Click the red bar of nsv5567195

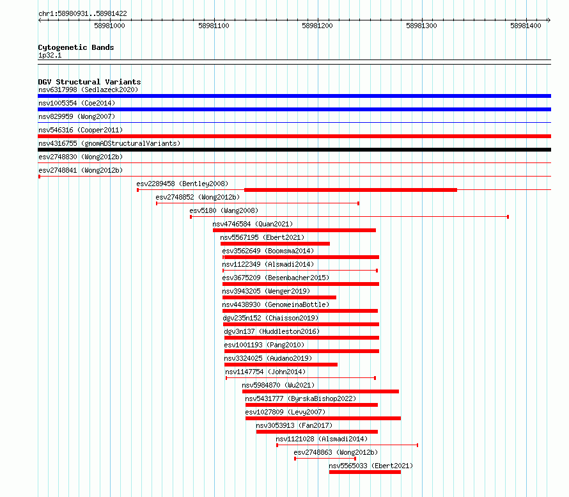click(x=275, y=244)
